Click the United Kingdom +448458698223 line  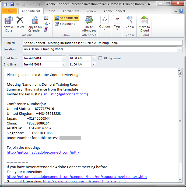pos(34,114)
